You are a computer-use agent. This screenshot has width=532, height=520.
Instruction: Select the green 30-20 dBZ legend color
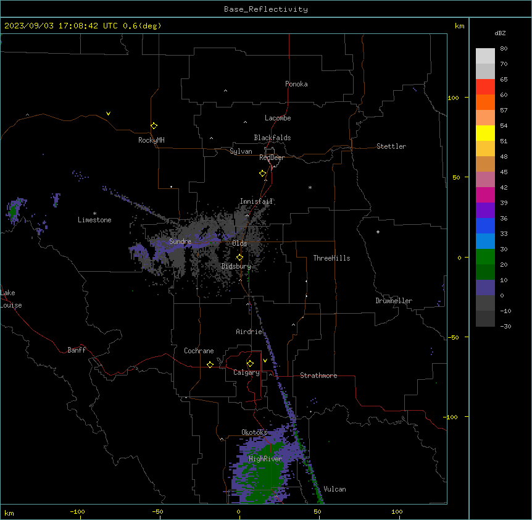(x=485, y=257)
